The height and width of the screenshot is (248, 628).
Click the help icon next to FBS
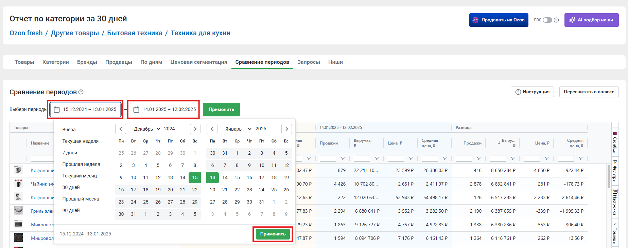click(556, 20)
